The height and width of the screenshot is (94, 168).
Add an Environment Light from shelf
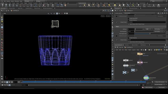[115, 5]
